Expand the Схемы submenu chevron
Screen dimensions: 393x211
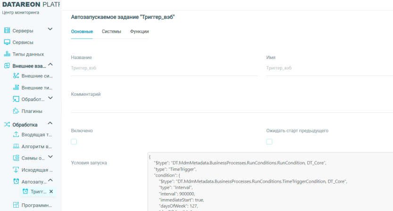50,157
